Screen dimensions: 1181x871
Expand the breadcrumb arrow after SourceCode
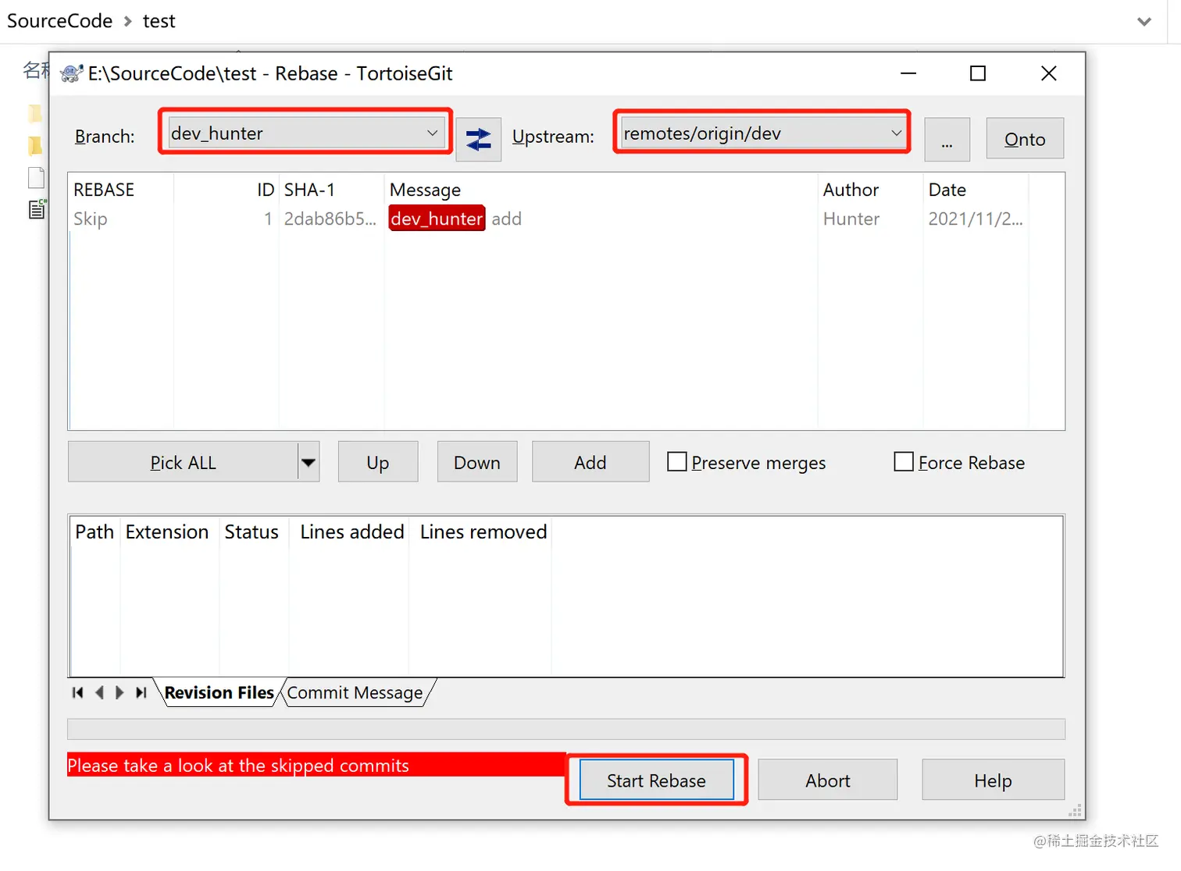(x=128, y=21)
